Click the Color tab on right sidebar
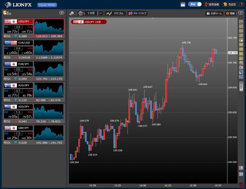The height and width of the screenshot is (189, 246). point(241,86)
